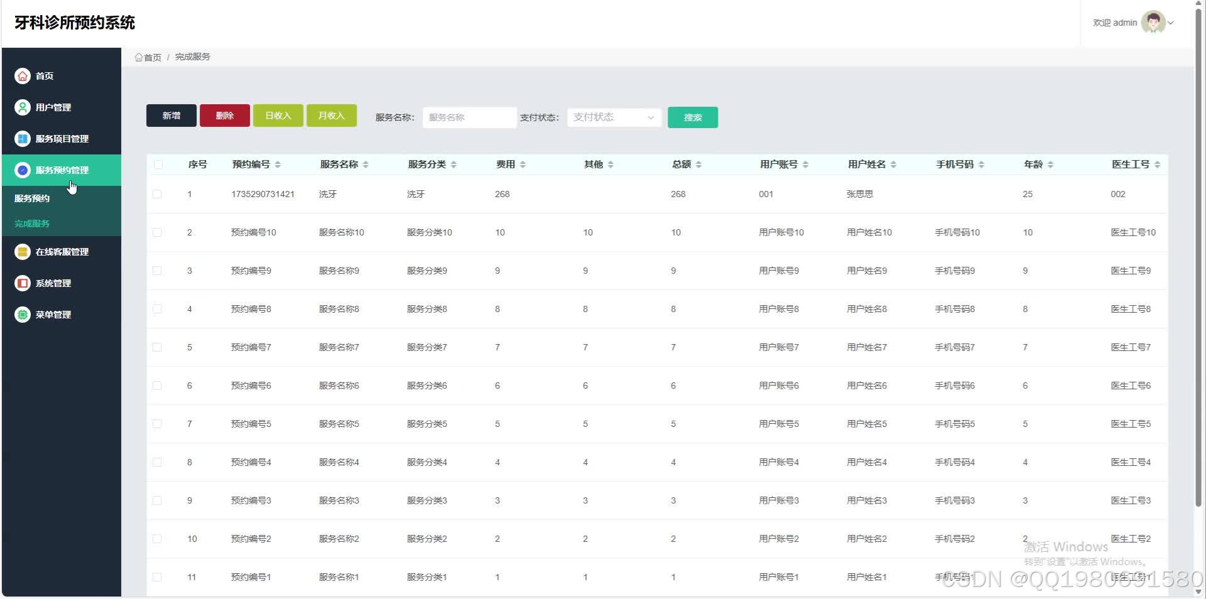The height and width of the screenshot is (599, 1206).
Task: Click the 月收入 button
Action: [332, 116]
